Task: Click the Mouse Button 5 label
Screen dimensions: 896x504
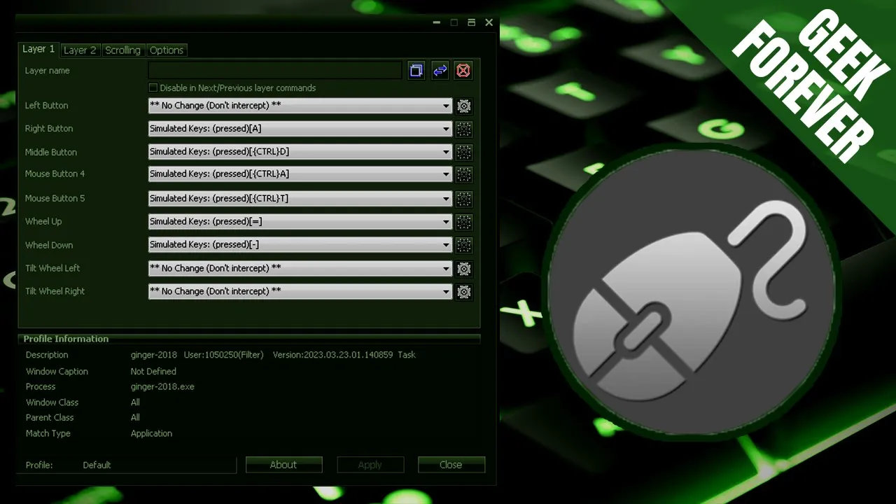Action: (55, 198)
